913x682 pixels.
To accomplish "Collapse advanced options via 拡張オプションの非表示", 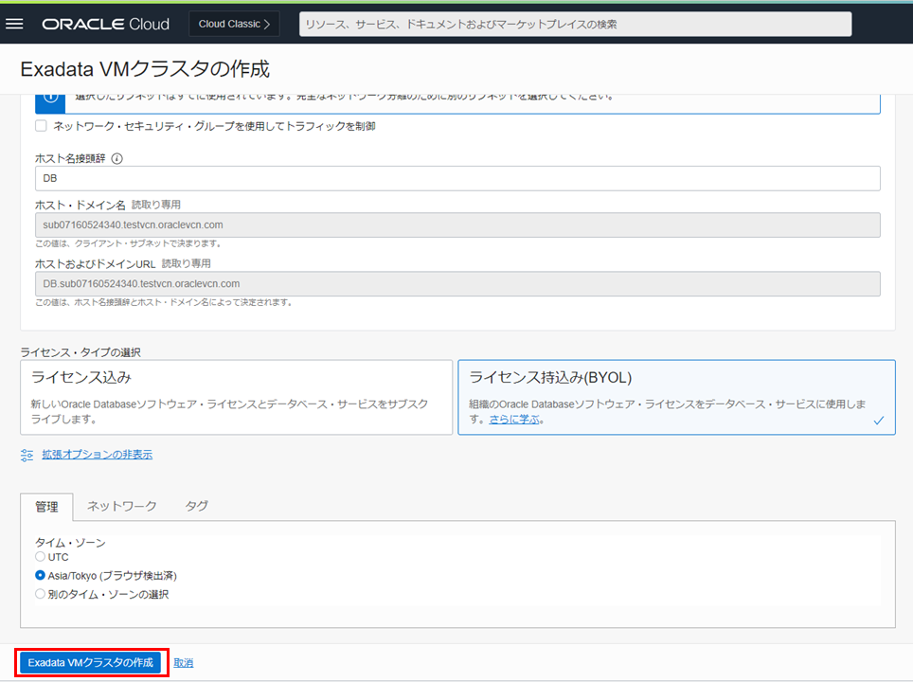I will (97, 455).
